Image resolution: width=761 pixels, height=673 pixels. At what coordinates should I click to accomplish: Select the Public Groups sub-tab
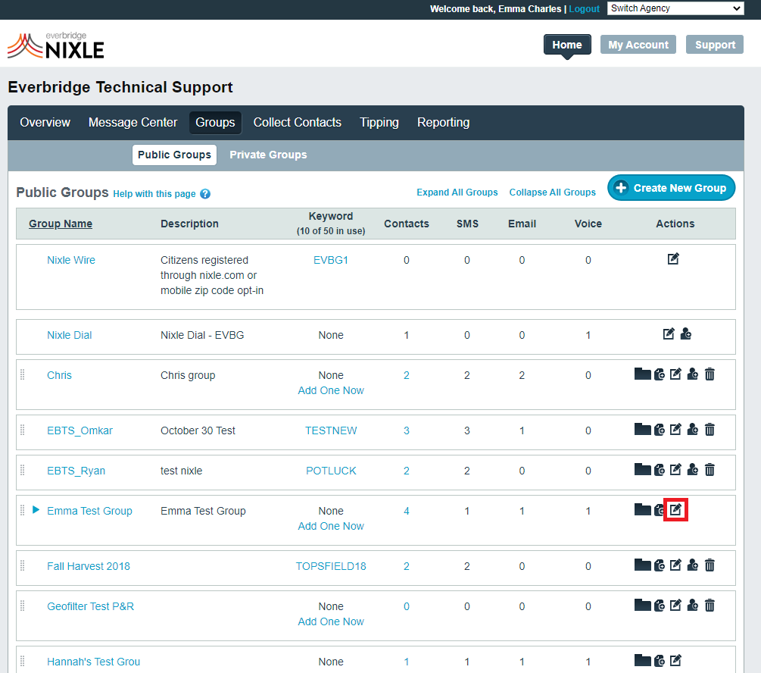(174, 155)
